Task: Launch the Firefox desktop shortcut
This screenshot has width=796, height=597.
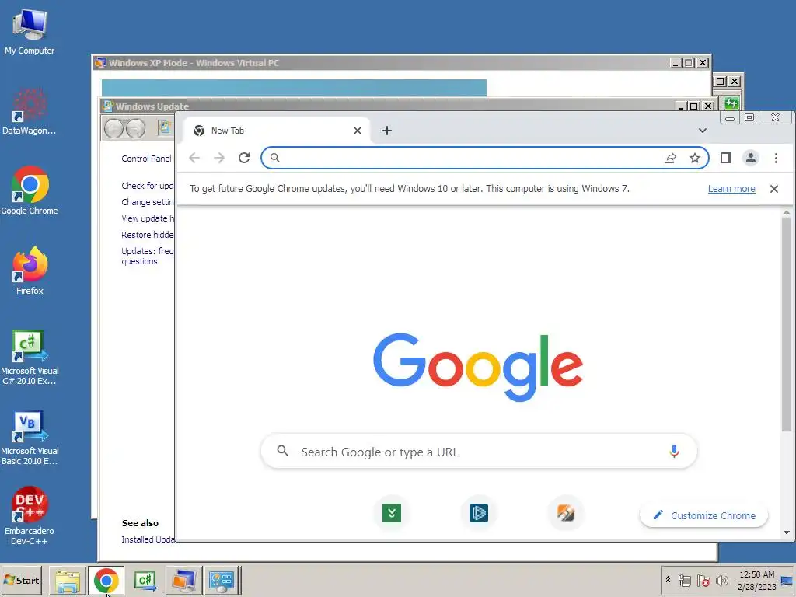Action: tap(30, 271)
